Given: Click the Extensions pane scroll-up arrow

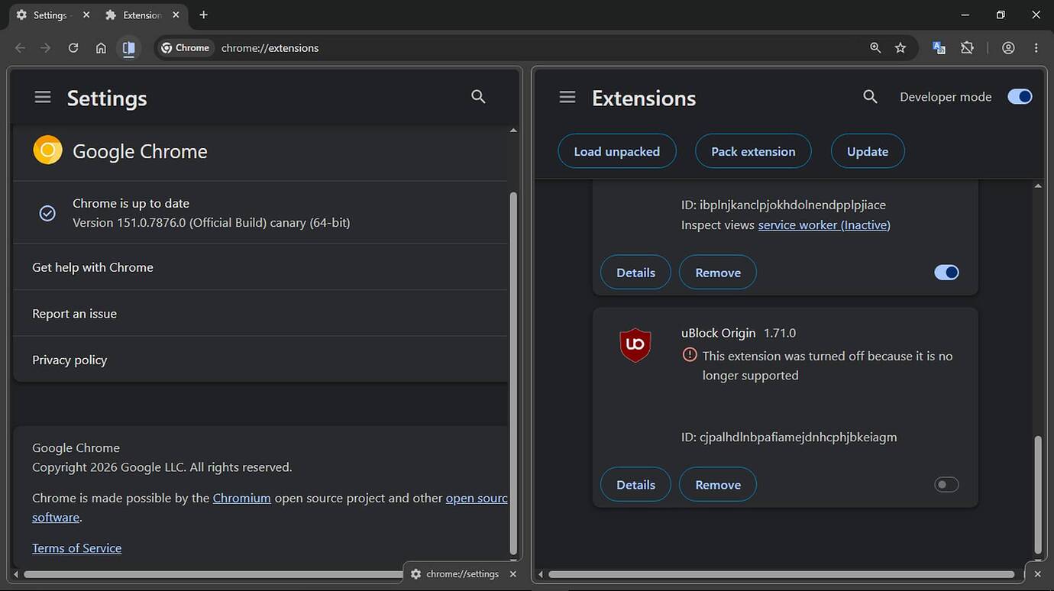Looking at the screenshot, I should click(1037, 186).
